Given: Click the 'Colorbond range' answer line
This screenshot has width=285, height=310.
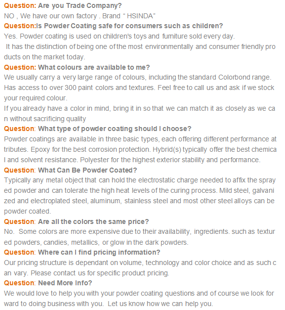Looking at the screenshot, I should click(x=138, y=77).
